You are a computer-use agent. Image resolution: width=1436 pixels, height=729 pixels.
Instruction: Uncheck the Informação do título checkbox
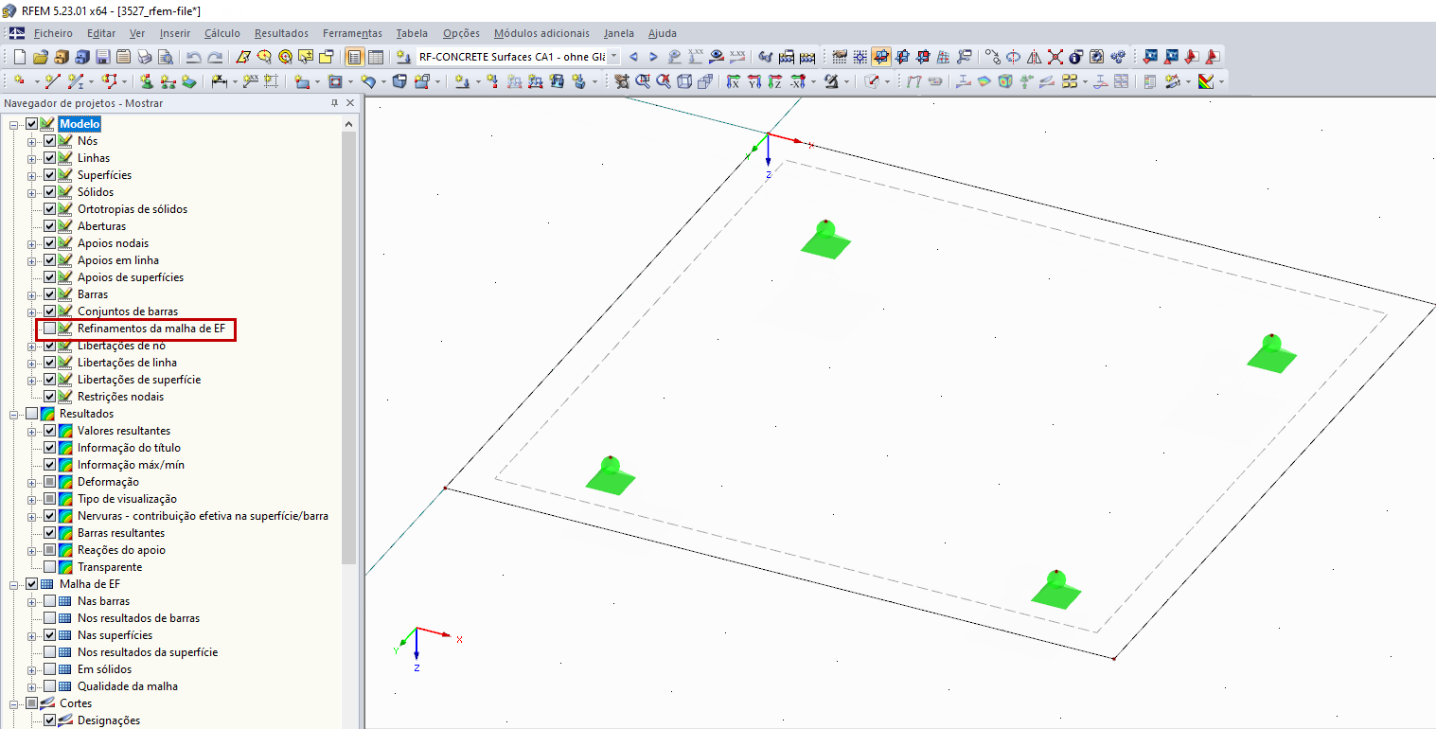49,448
